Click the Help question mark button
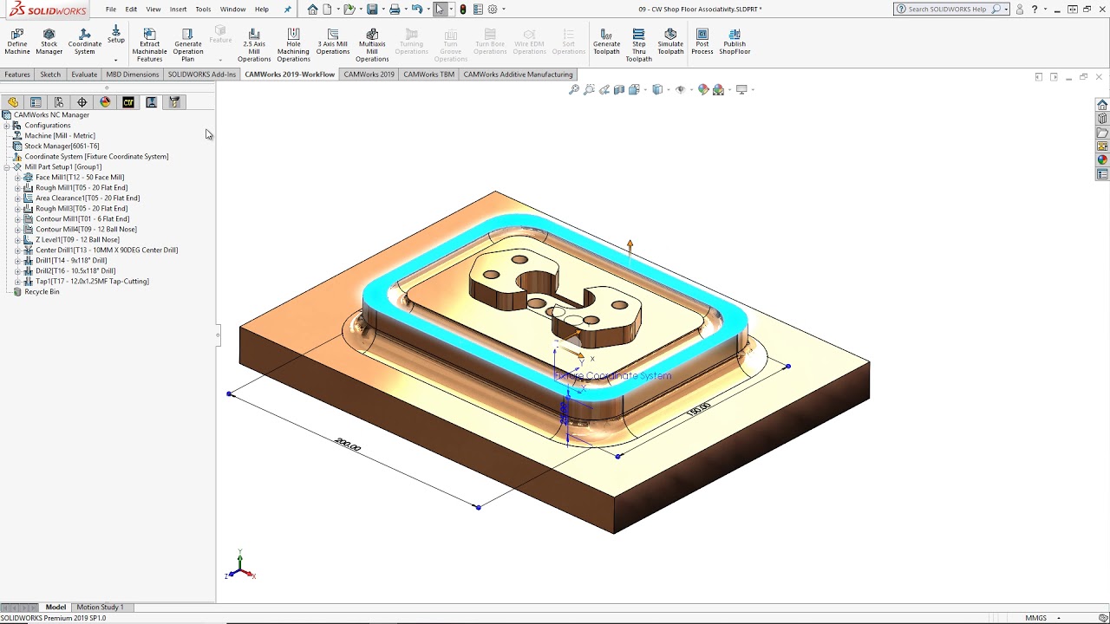 tap(1035, 10)
